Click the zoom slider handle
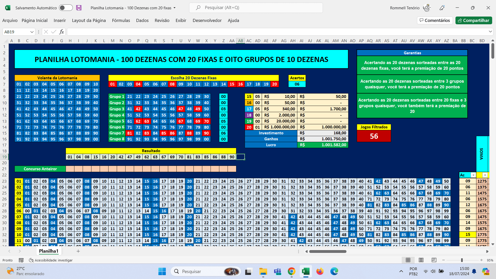The height and width of the screenshot is (279, 496). tap(462, 260)
